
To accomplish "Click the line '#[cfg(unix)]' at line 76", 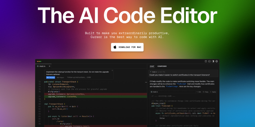I will pyautogui.click(x=54, y=91).
